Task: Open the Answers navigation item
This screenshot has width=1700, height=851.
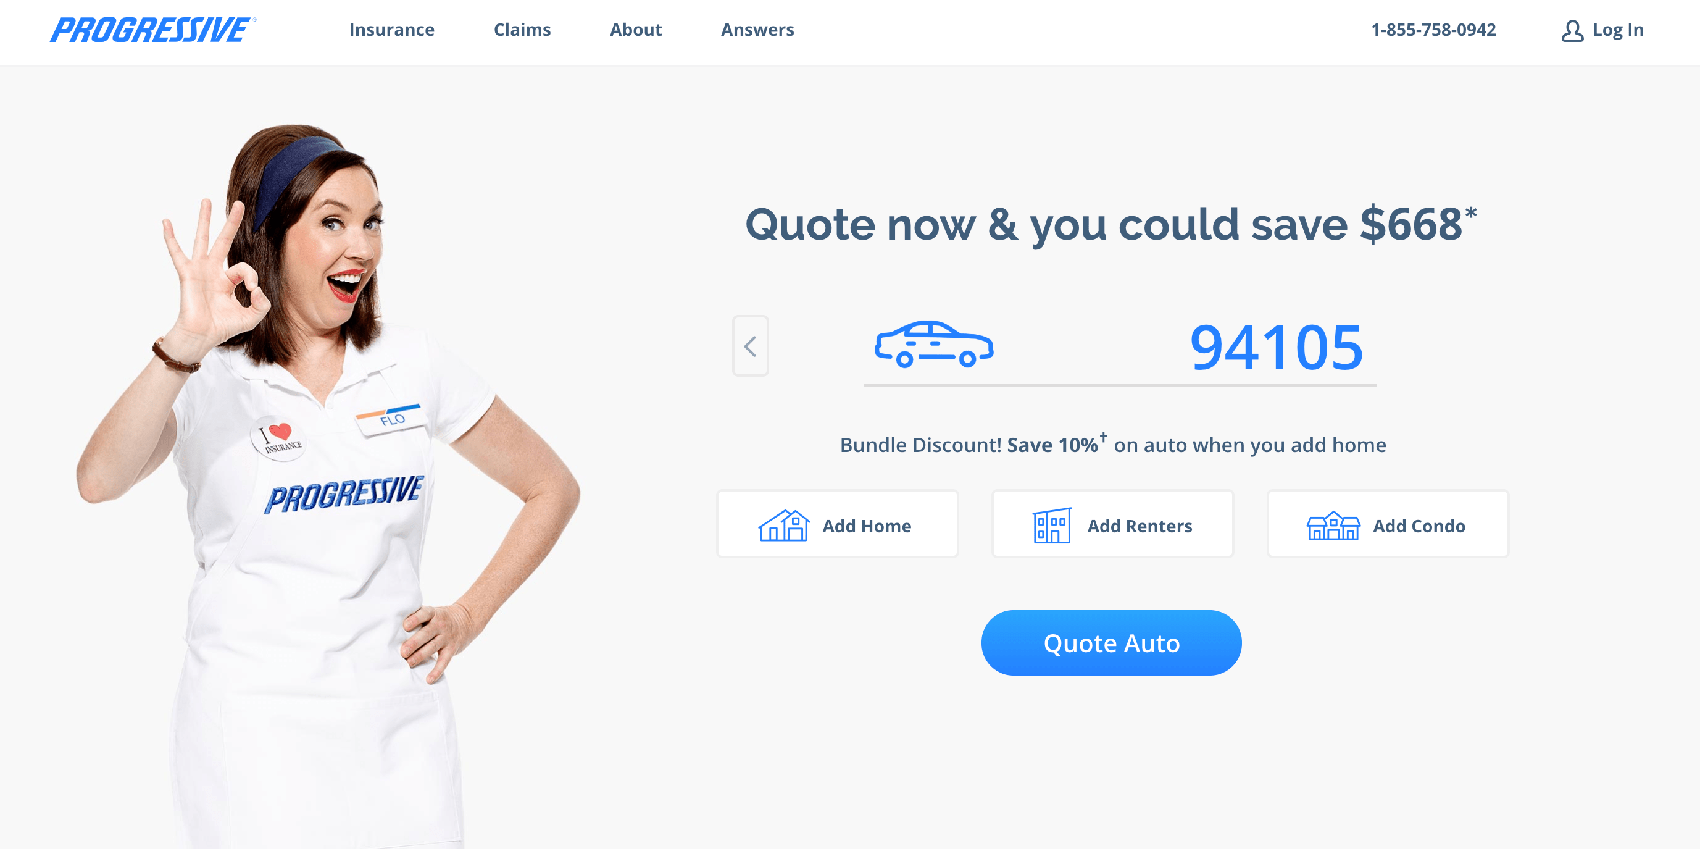Action: pyautogui.click(x=757, y=30)
